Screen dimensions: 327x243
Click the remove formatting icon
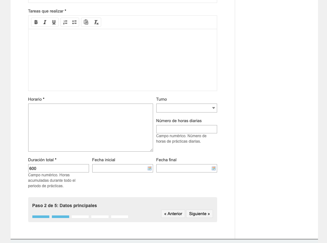(96, 22)
